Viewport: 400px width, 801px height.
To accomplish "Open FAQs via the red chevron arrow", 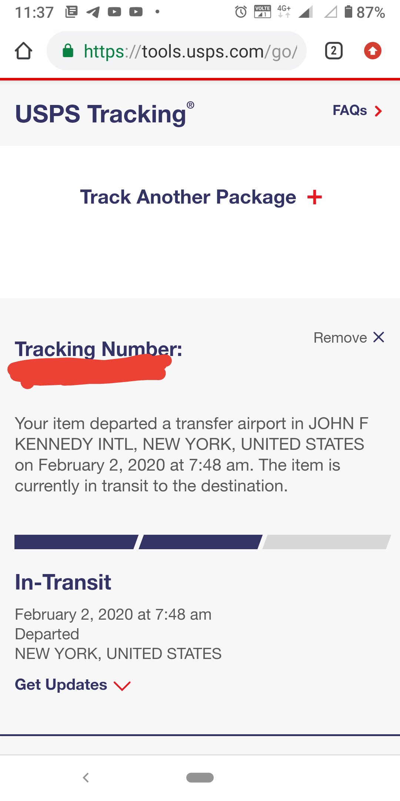I will (378, 111).
